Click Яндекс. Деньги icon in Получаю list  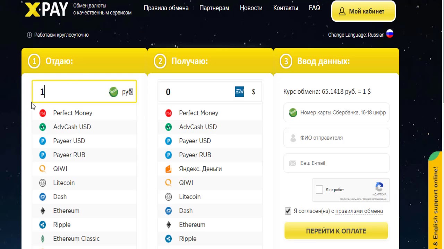pyautogui.click(x=169, y=169)
